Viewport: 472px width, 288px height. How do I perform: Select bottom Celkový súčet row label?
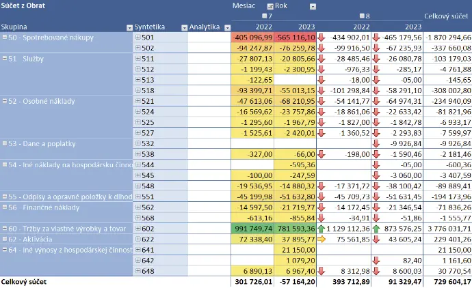[x=24, y=282]
